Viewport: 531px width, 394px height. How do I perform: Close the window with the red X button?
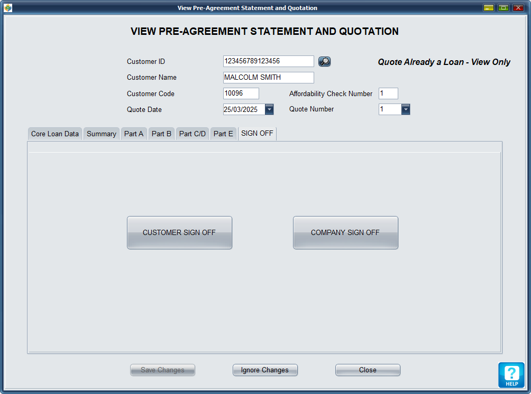[518, 8]
